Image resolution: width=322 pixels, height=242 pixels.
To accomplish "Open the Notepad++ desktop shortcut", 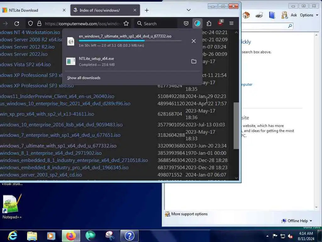I will (12, 207).
